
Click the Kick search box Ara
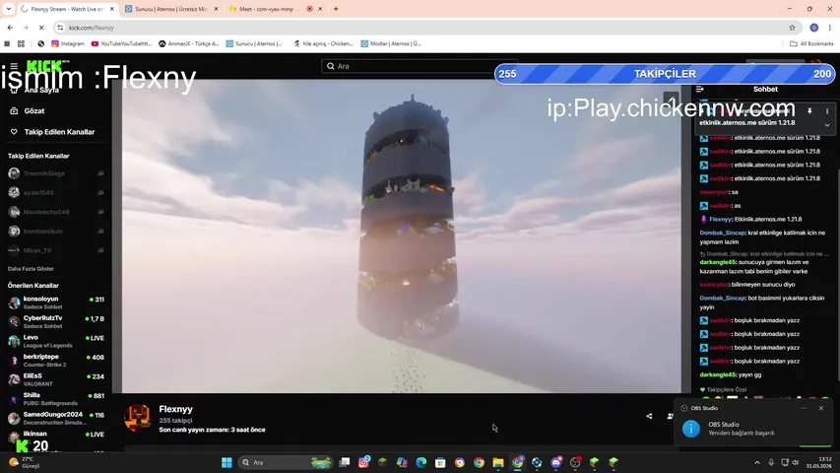[420, 66]
